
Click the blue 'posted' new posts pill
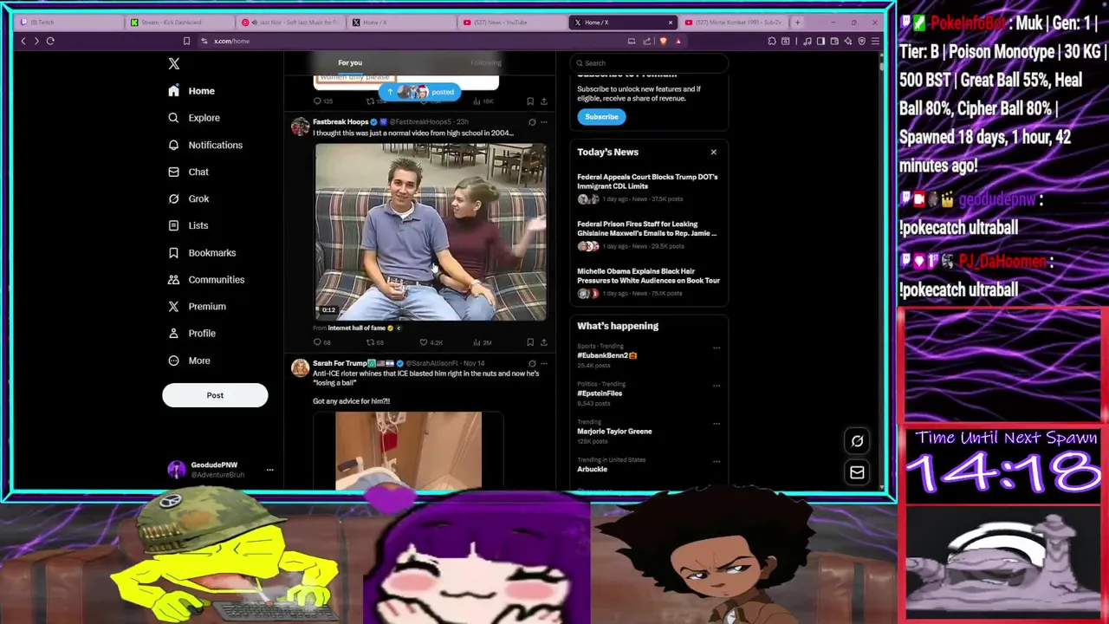point(421,92)
